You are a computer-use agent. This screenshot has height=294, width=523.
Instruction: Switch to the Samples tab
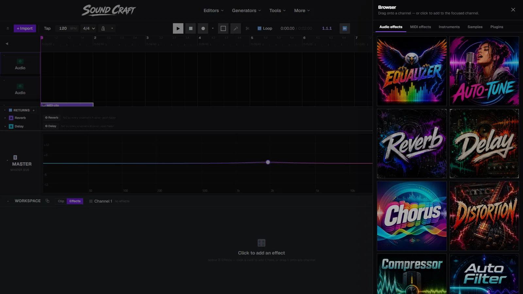click(x=475, y=27)
